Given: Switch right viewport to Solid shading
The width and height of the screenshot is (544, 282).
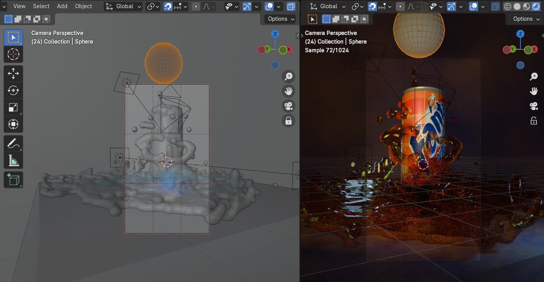Looking at the screenshot, I should coord(517,6).
